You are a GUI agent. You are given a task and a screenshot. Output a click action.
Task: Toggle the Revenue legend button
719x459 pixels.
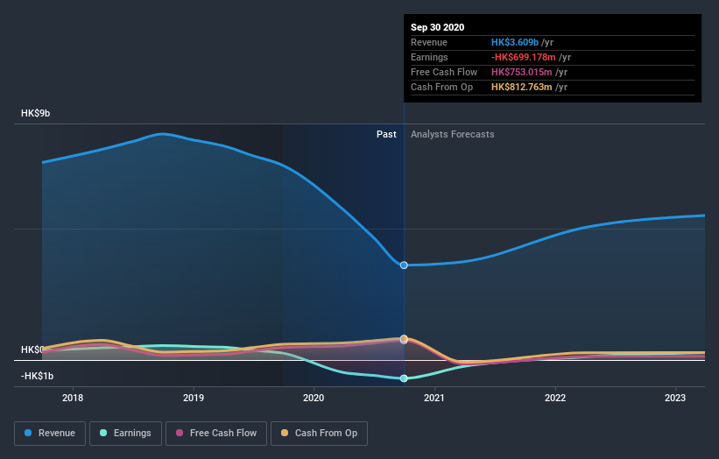coord(50,434)
